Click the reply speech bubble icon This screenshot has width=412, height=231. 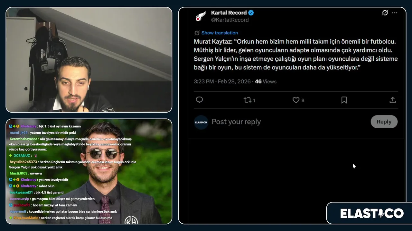(x=199, y=100)
